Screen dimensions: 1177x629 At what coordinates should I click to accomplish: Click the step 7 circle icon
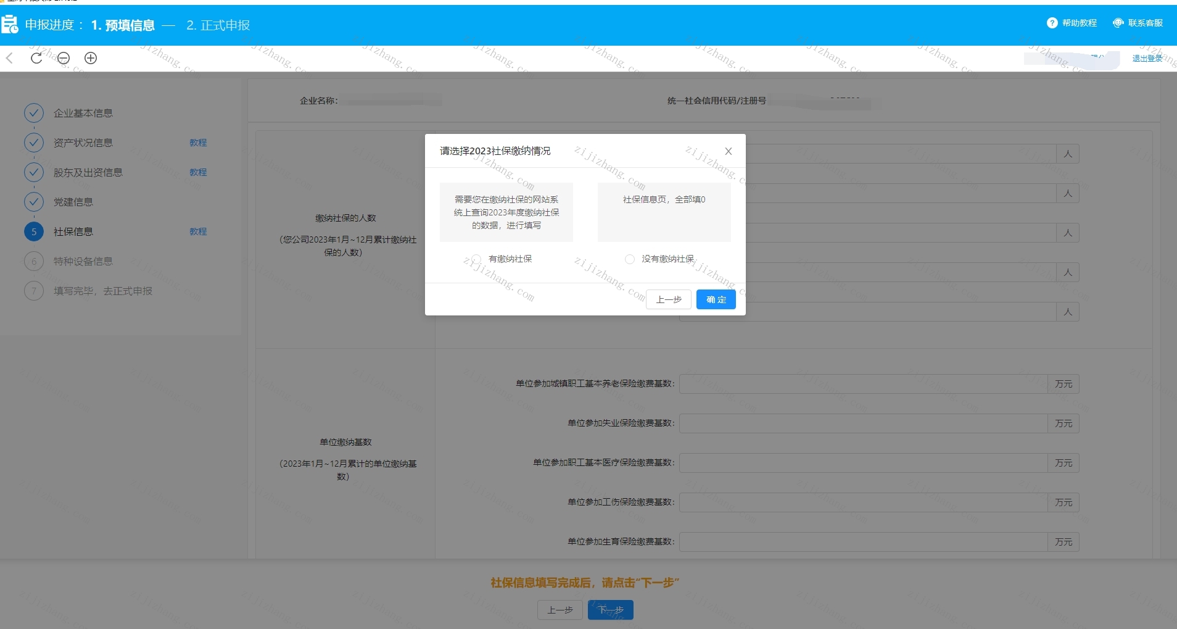tap(34, 291)
